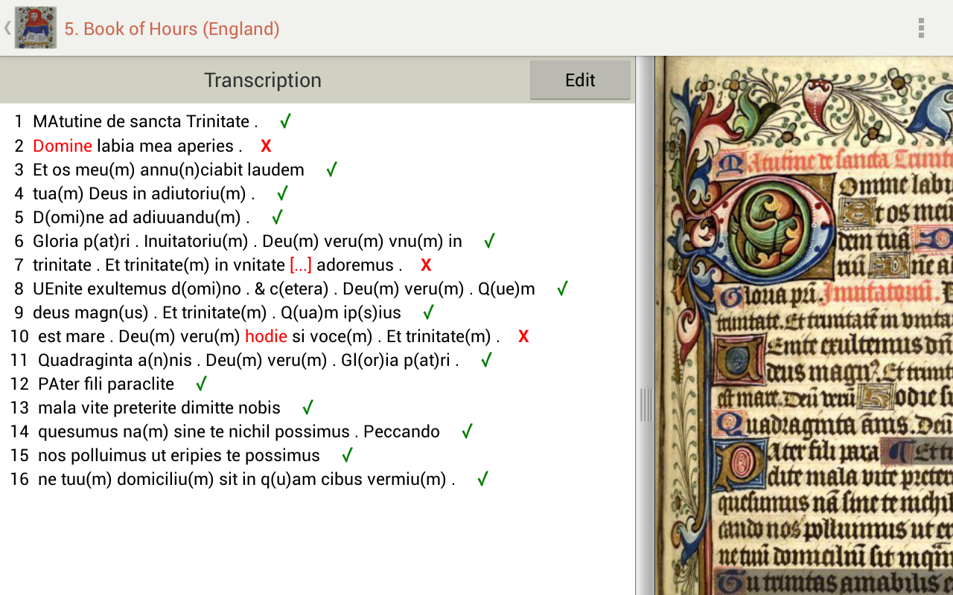This screenshot has height=595, width=953.
Task: Click the red X beside line 10
Action: (523, 335)
